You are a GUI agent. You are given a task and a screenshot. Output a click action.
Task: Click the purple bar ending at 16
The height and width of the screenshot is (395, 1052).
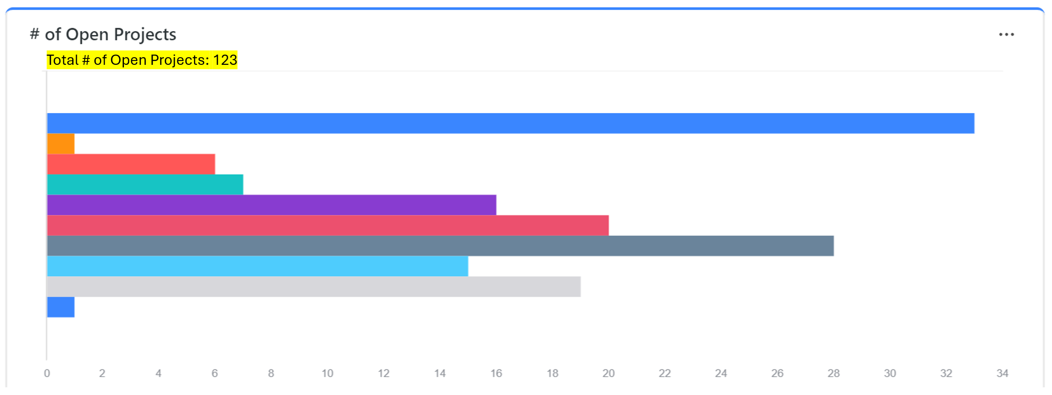click(x=271, y=205)
